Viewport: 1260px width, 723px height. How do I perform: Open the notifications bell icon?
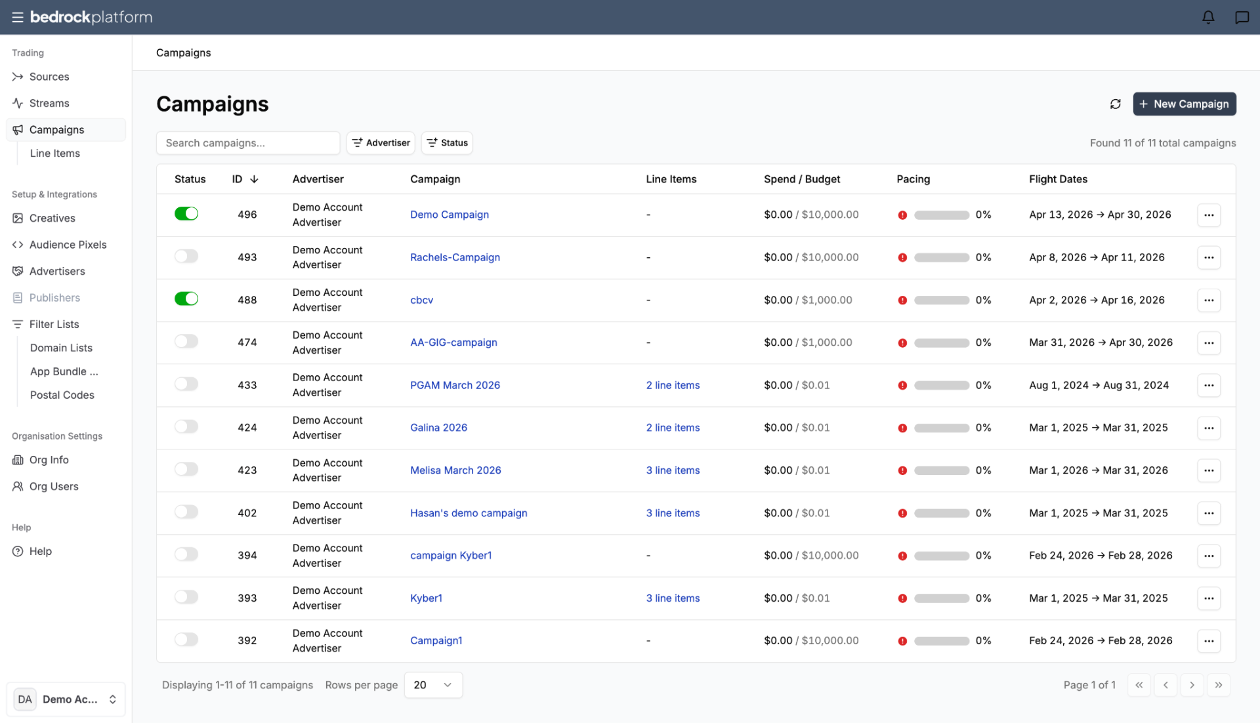click(x=1208, y=17)
